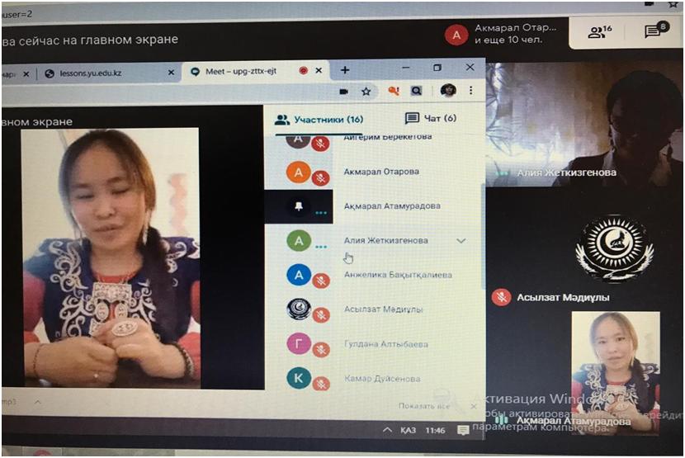Toggle muted mic on Асылзат Мәдиұлы tile
The image size is (685, 458).
[x=501, y=297]
